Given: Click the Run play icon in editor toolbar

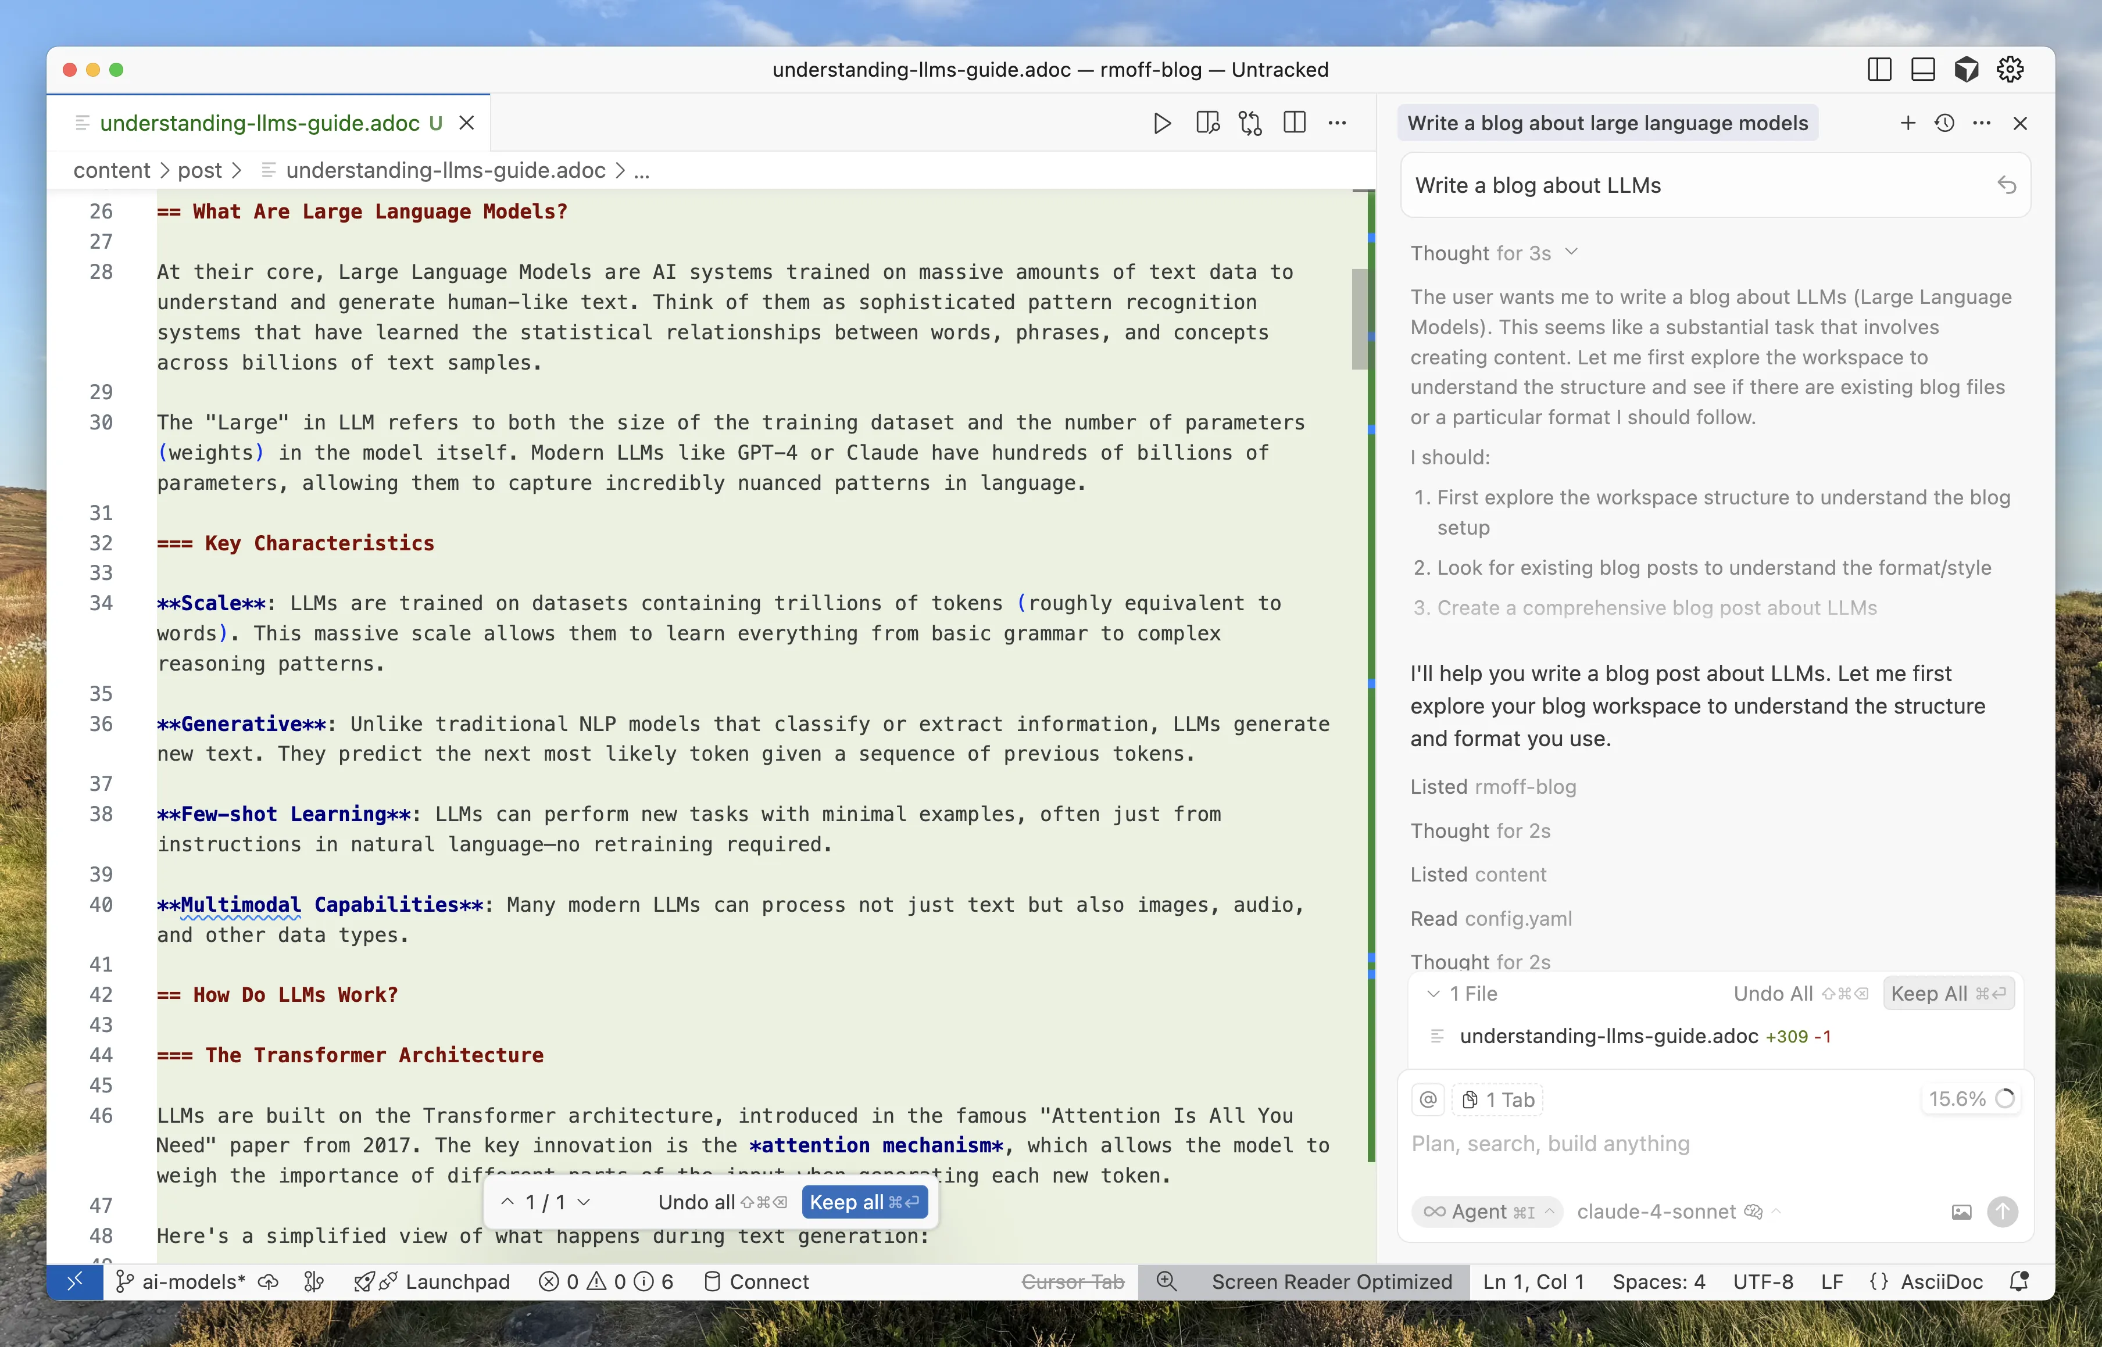Looking at the screenshot, I should pos(1161,123).
